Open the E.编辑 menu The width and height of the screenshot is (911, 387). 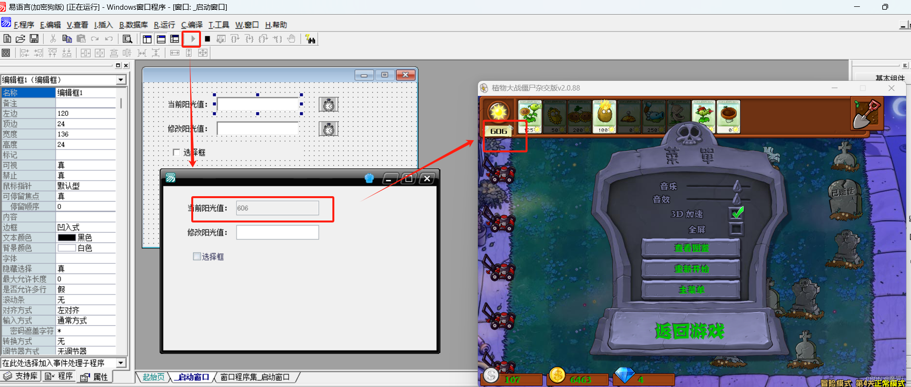(x=50, y=25)
